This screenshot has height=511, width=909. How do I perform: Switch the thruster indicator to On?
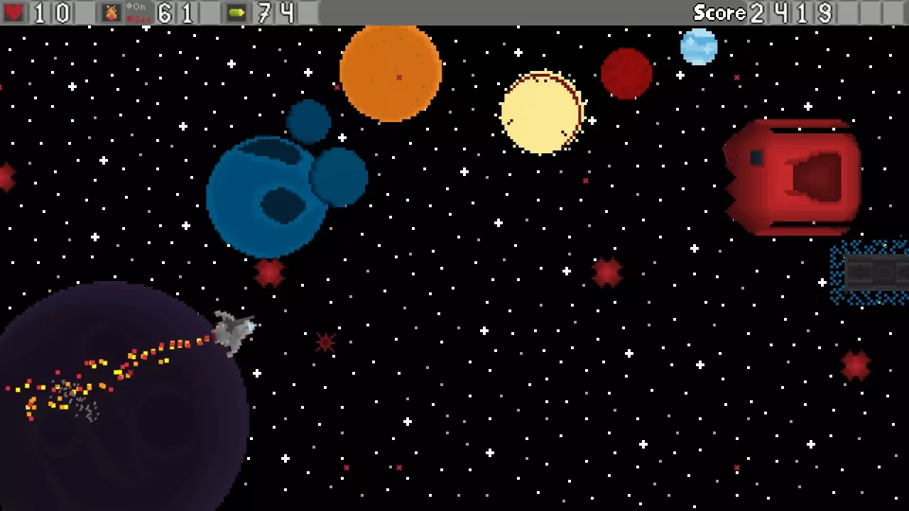[x=135, y=7]
